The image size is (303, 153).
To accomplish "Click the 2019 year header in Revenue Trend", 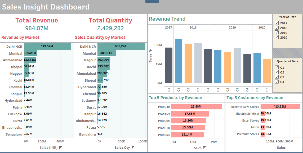I will [232, 27].
